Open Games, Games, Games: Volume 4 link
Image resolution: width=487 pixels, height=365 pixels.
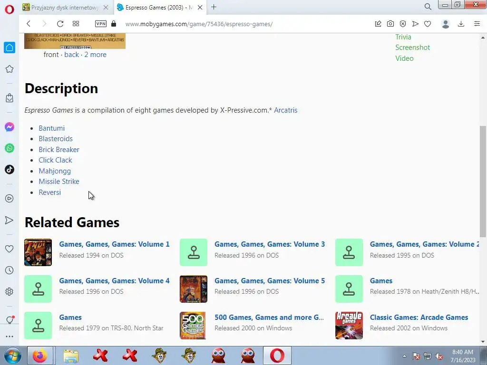pyautogui.click(x=114, y=281)
